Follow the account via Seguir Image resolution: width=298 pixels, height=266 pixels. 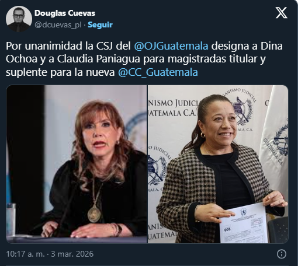point(100,25)
